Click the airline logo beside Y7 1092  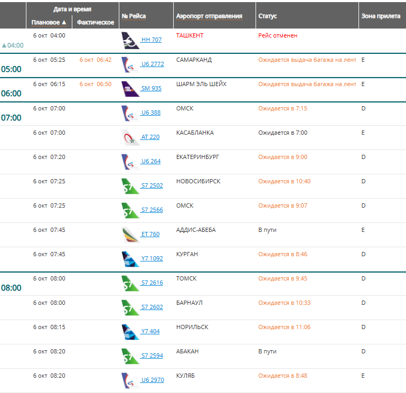click(130, 259)
